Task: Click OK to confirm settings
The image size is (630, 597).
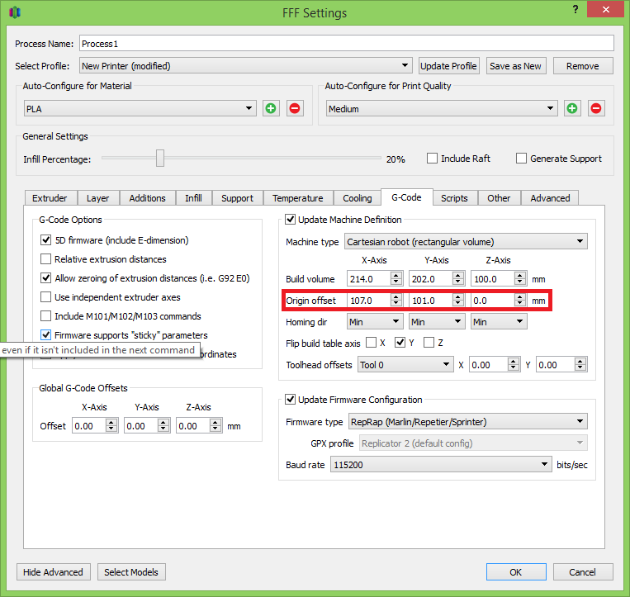Action: click(516, 571)
